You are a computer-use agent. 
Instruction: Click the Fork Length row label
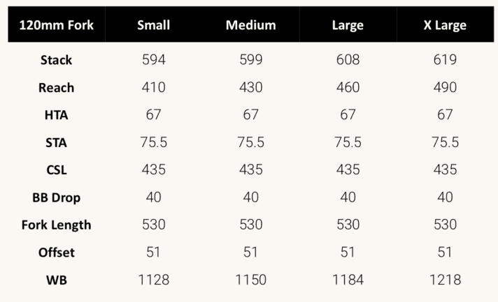[56, 225]
